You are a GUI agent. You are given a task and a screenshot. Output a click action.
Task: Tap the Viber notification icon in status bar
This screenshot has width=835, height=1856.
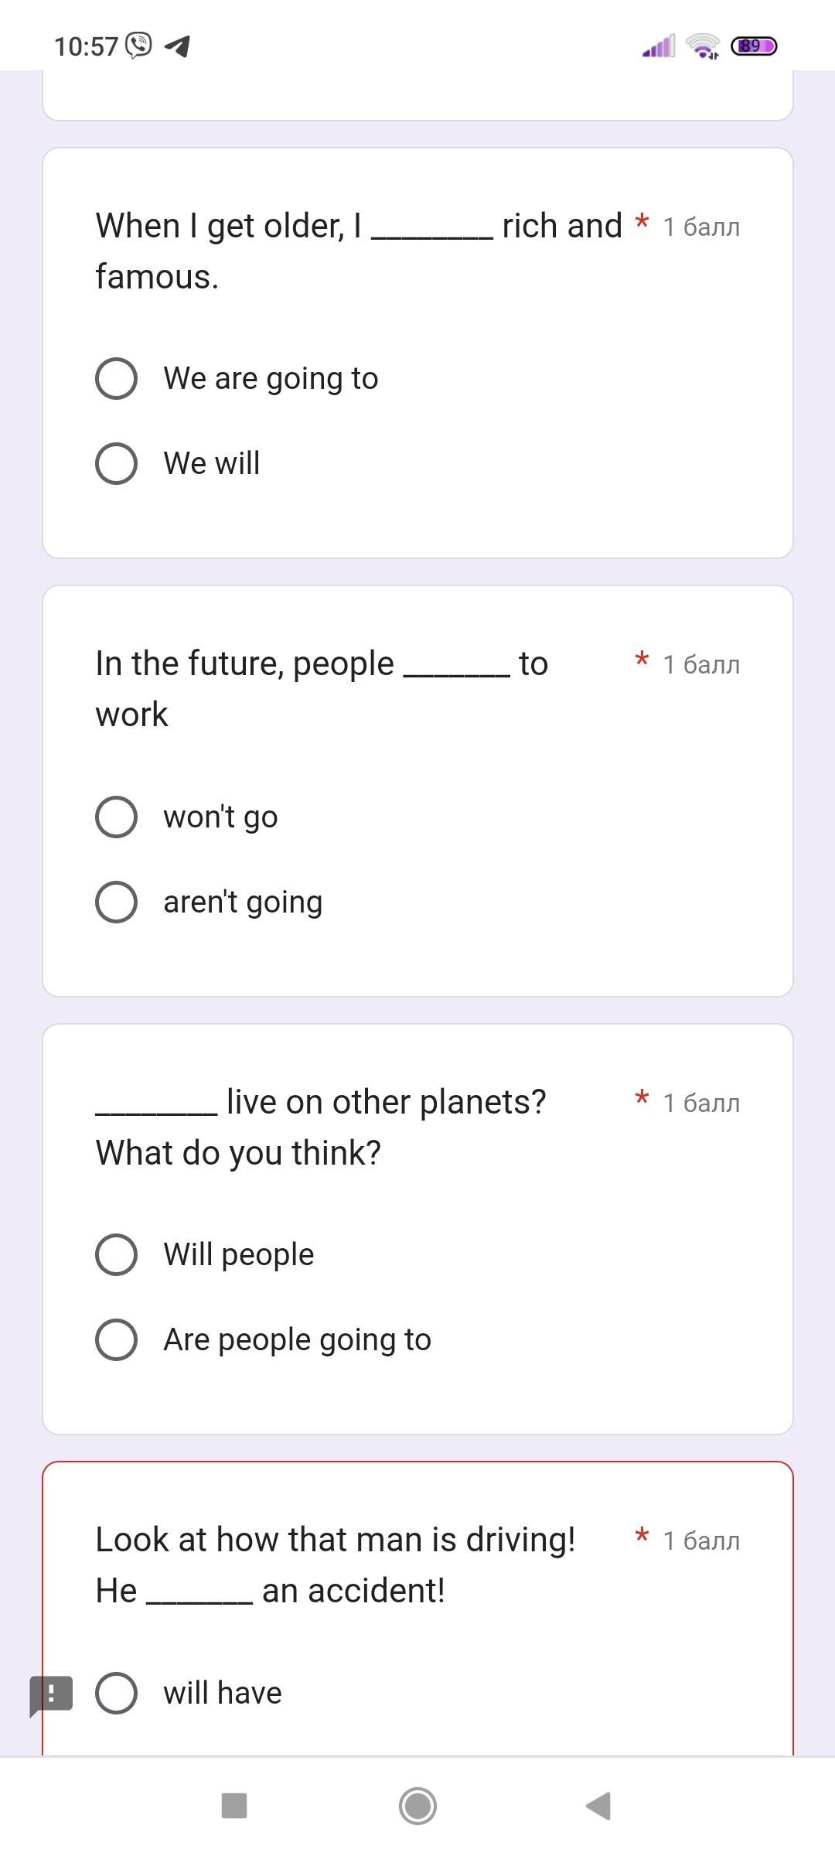point(139,46)
